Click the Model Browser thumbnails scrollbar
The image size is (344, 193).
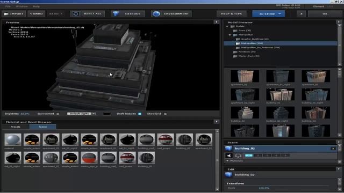[x=340, y=102]
